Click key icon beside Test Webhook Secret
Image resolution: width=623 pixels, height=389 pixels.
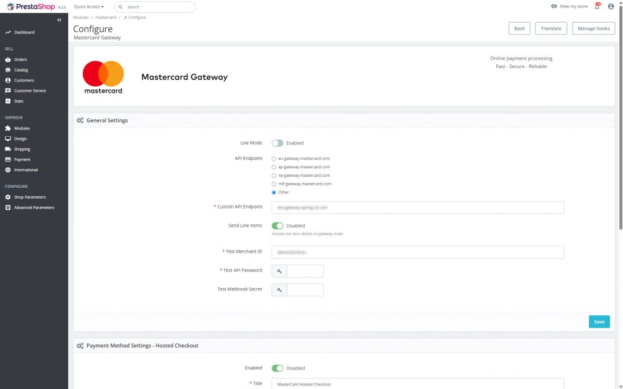(279, 290)
